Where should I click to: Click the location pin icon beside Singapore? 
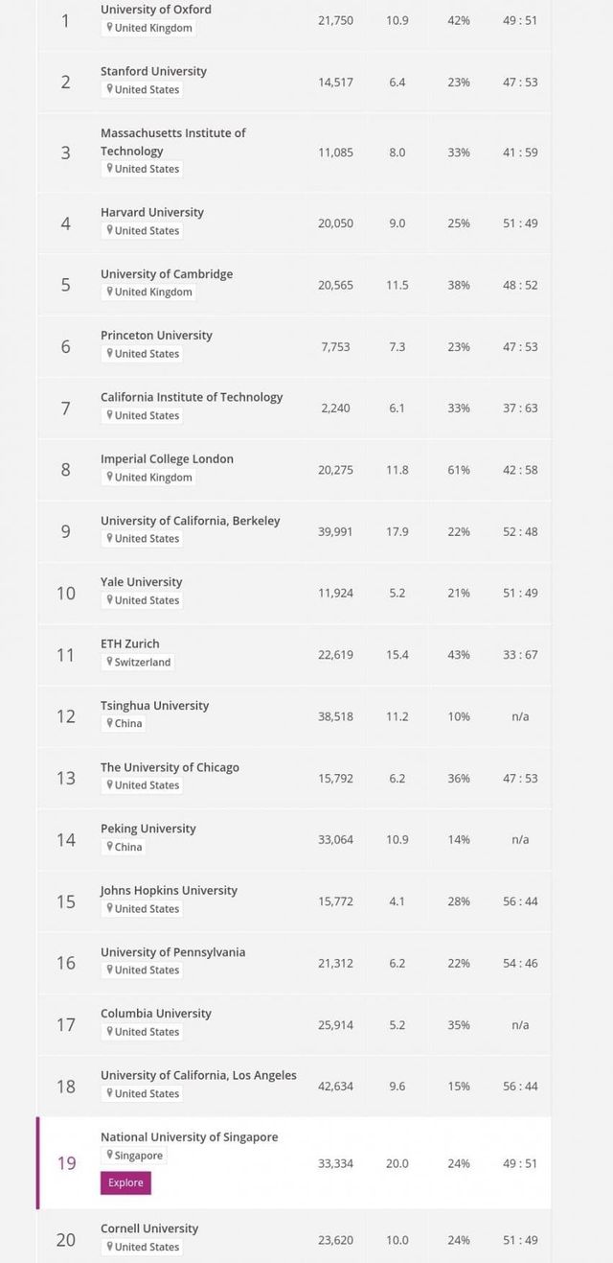pos(109,1155)
